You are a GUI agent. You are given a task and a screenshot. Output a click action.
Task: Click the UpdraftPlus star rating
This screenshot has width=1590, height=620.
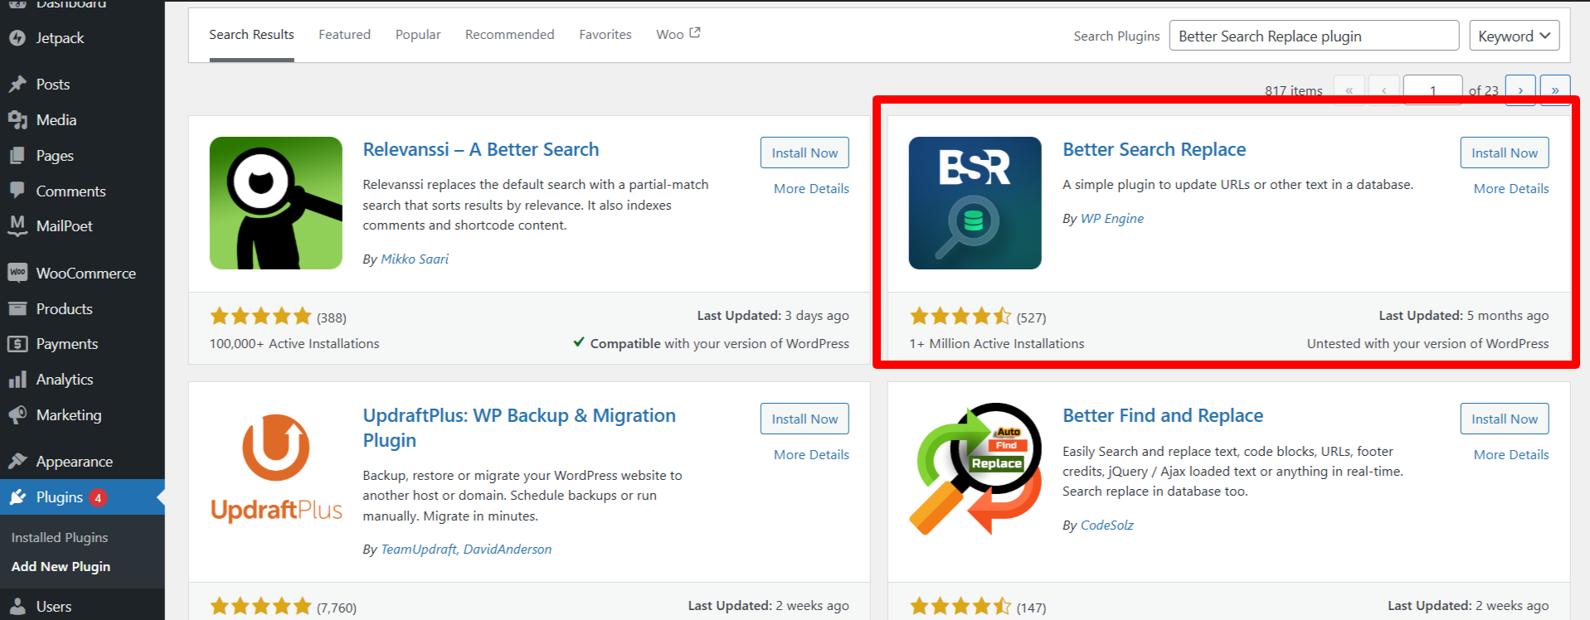click(x=260, y=606)
